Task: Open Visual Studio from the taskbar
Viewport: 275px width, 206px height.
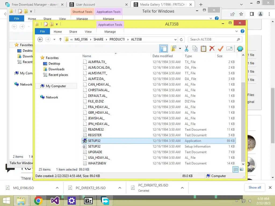Action: tap(55, 201)
